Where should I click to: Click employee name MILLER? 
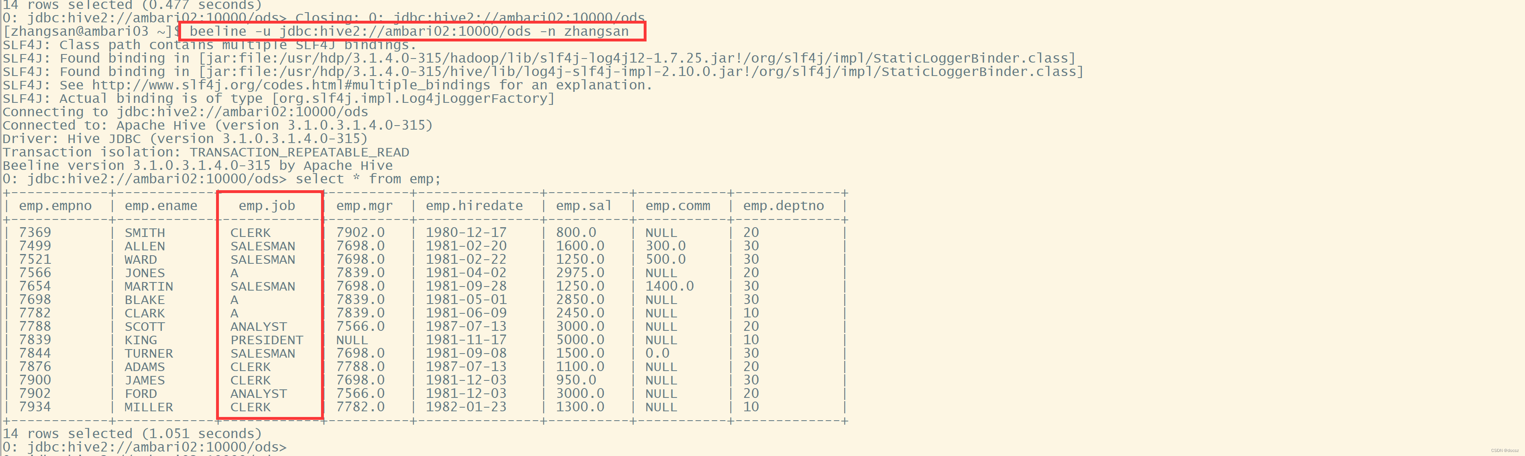149,407
